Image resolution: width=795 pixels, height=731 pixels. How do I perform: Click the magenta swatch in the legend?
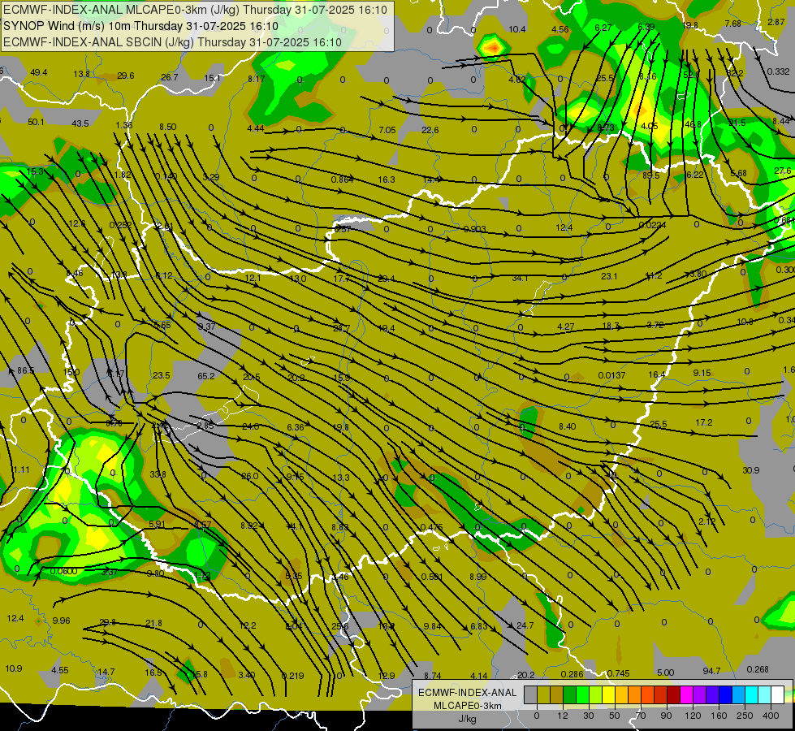[686, 695]
